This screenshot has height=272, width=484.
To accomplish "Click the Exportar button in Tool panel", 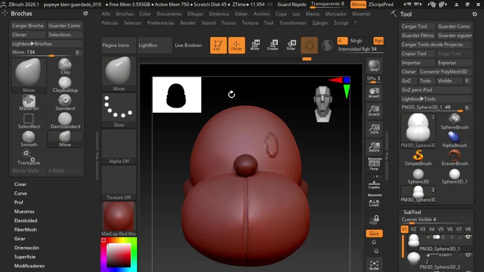I will pyautogui.click(x=455, y=63).
